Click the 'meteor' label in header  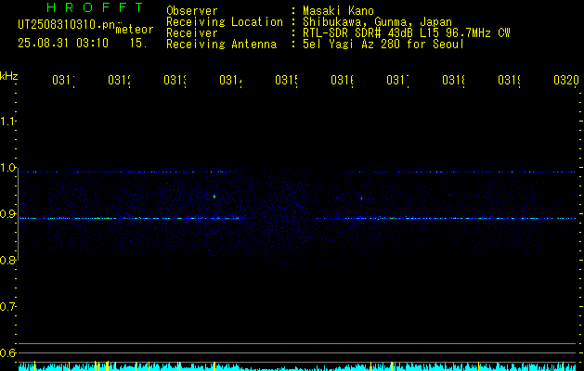135,30
